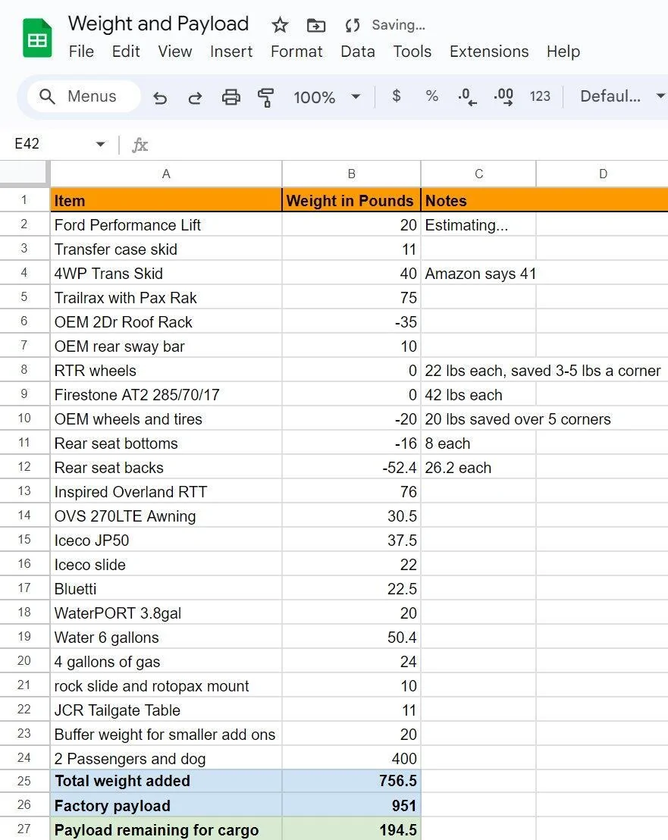Open the Extensions menu
Image resolution: width=668 pixels, height=840 pixels.
489,52
